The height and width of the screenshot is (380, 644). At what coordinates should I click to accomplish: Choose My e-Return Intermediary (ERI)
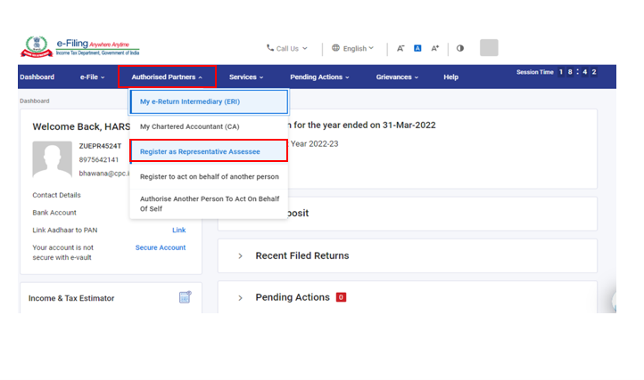coord(189,101)
